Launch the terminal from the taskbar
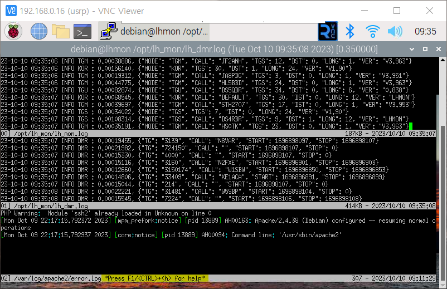This screenshot has height=289, width=447. pos(82,31)
